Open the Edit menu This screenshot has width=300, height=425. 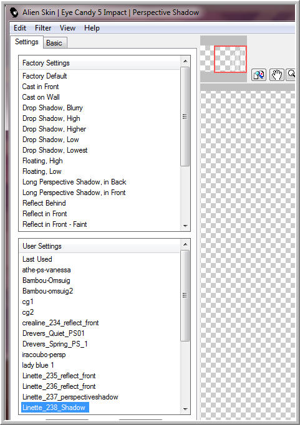pyautogui.click(x=20, y=28)
